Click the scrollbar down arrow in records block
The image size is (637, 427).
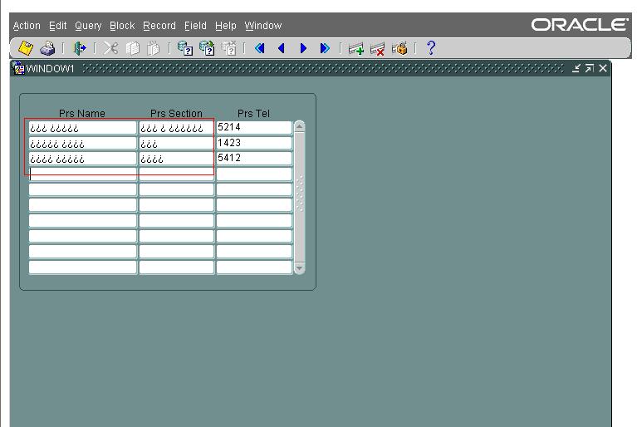(300, 268)
